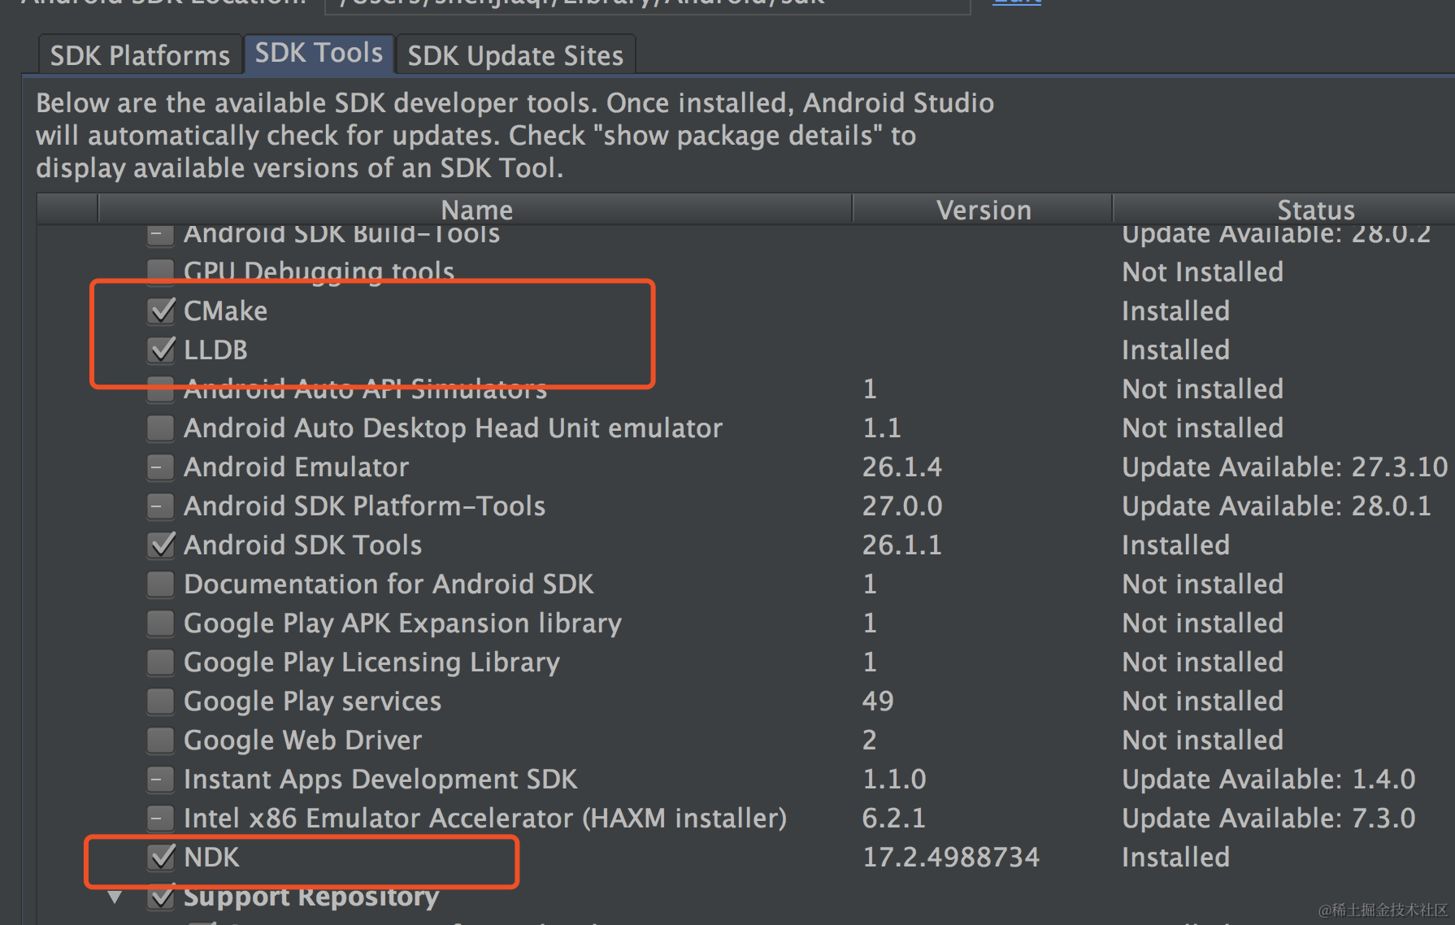Uncheck the Support Repository checkbox
This screenshot has width=1455, height=925.
161,896
